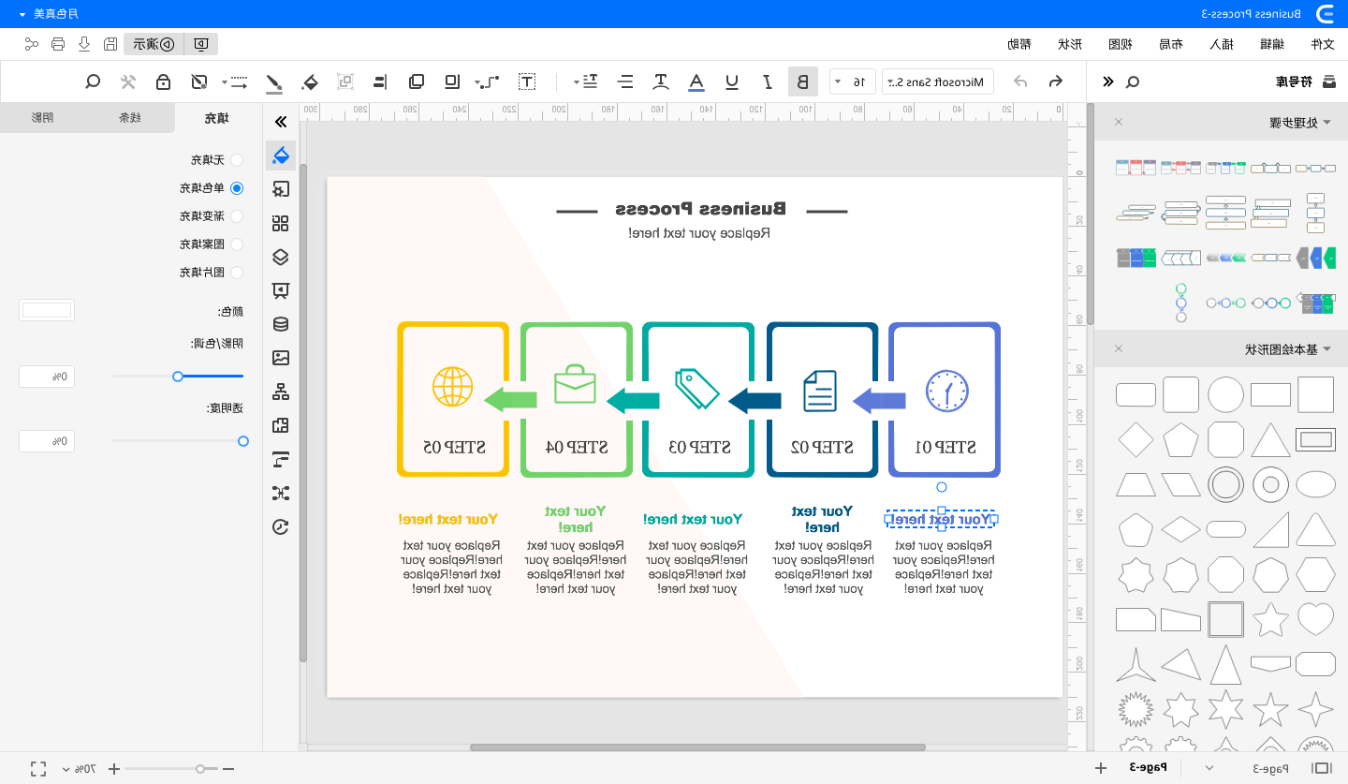1348x784 pixels.
Task: Add a new page with plus icon
Action: (1101, 768)
